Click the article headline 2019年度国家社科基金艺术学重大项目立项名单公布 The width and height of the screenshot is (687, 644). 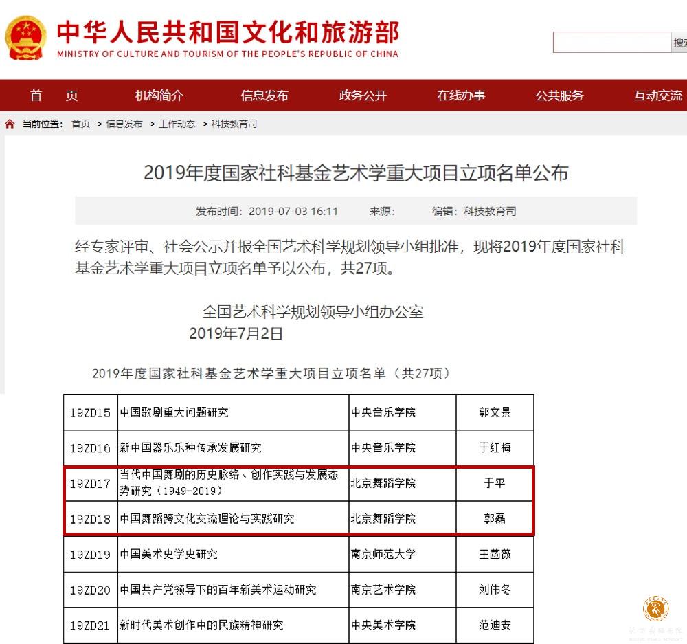[x=356, y=173]
